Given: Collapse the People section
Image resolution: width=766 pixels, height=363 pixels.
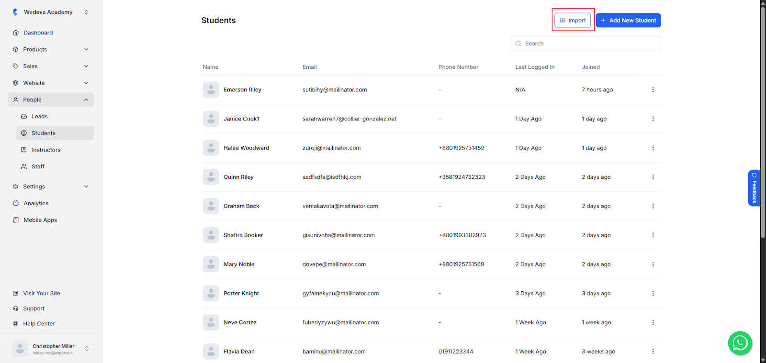Looking at the screenshot, I should tap(86, 100).
